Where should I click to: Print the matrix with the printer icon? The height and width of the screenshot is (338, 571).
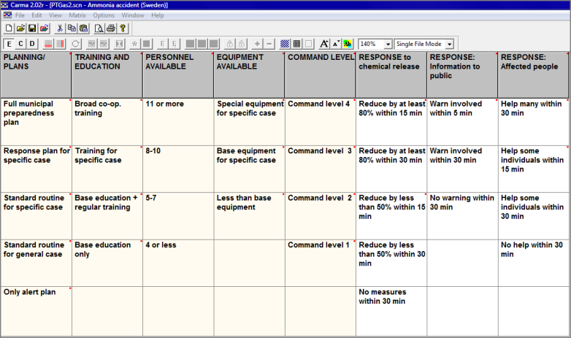point(111,28)
